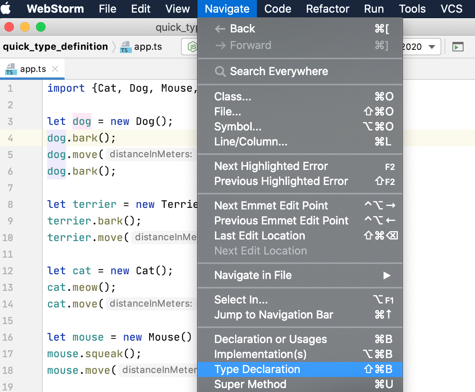475x392 pixels.
Task: Open the Refactor menu
Action: (x=327, y=9)
